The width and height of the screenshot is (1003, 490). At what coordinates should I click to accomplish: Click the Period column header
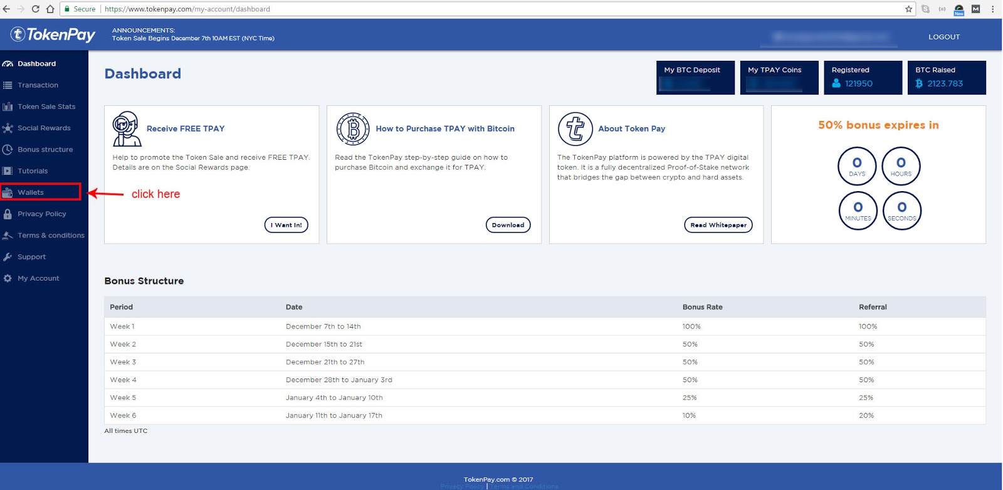click(121, 307)
